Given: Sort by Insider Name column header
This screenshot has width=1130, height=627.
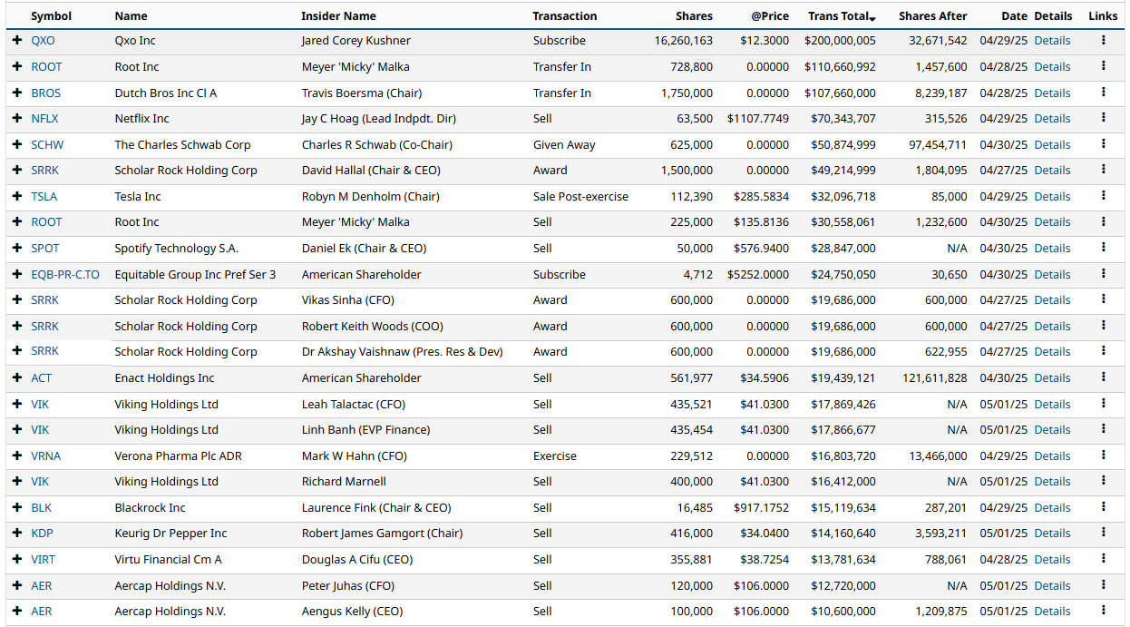Looking at the screenshot, I should [x=338, y=15].
